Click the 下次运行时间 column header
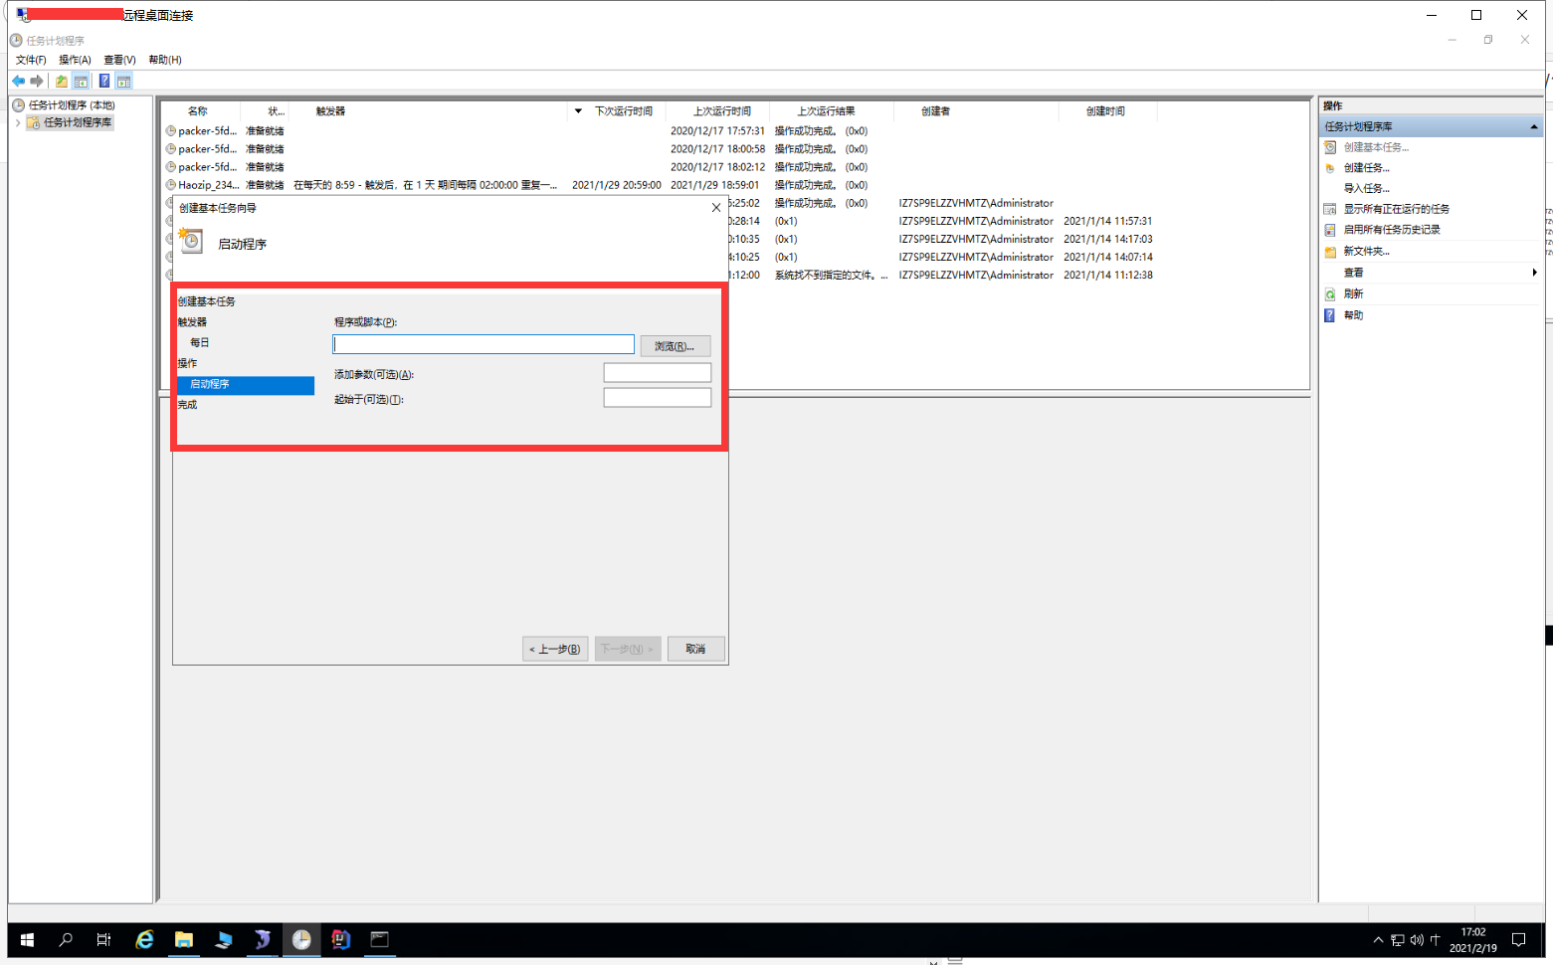The width and height of the screenshot is (1553, 965). 623,111
